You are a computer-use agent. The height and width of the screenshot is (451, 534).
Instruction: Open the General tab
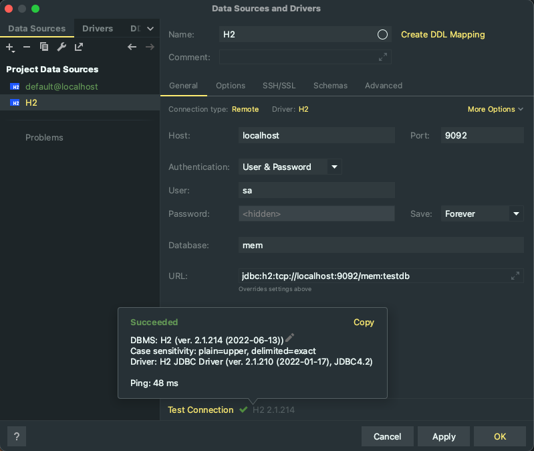(x=183, y=86)
